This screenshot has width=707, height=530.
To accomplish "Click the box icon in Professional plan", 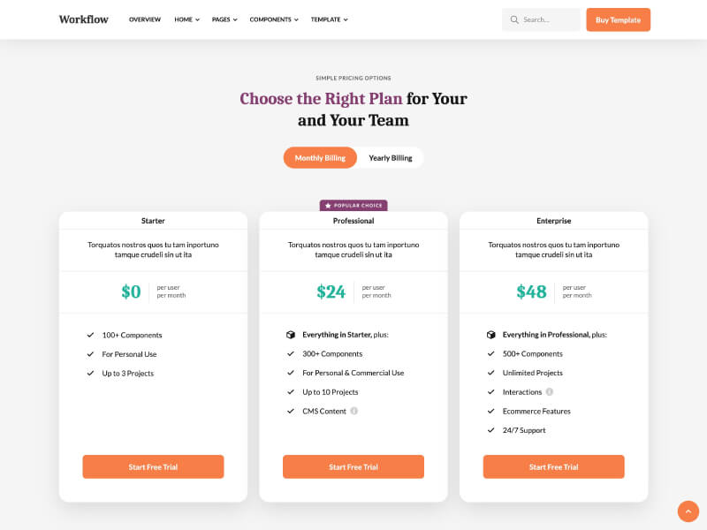I will click(x=290, y=335).
